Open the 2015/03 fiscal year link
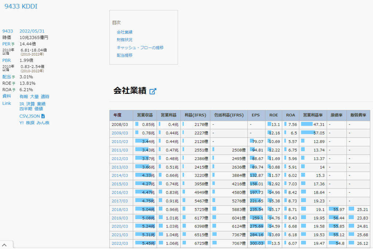This screenshot has width=373, height=249. click(119, 184)
